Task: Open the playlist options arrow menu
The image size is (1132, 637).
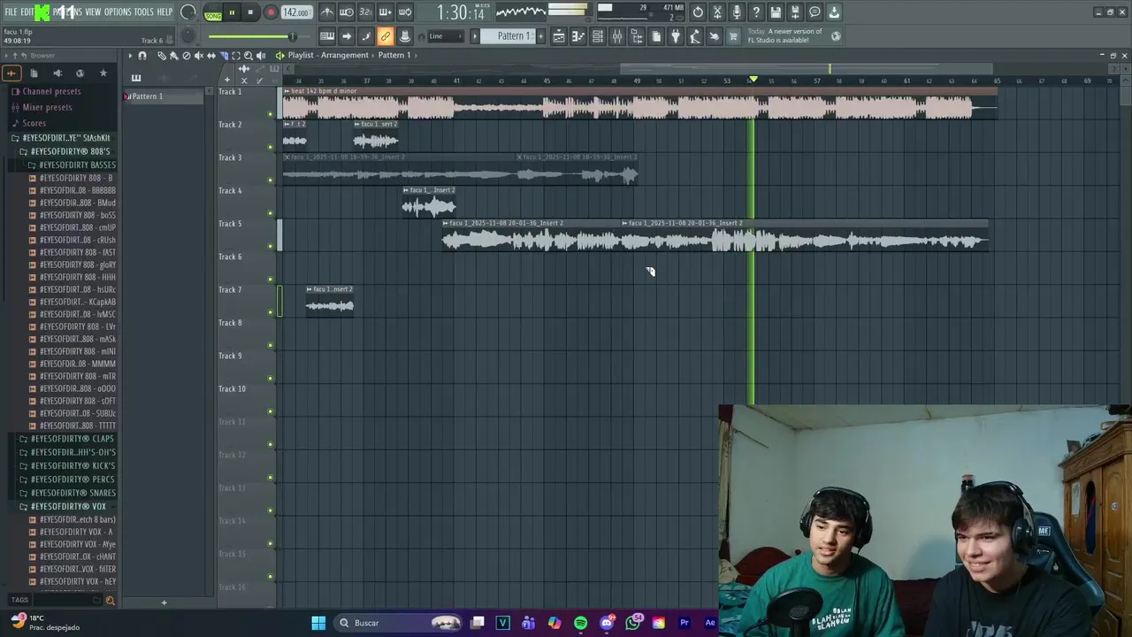Action: click(130, 56)
